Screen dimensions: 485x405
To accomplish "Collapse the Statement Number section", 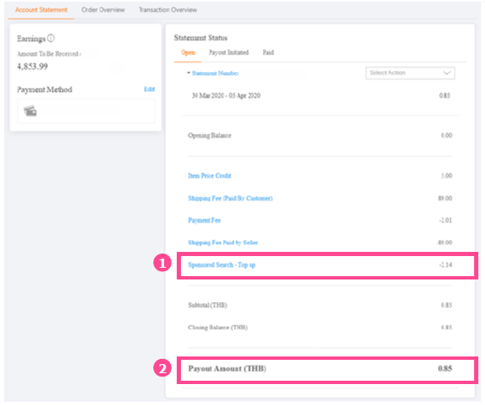I will (188, 73).
